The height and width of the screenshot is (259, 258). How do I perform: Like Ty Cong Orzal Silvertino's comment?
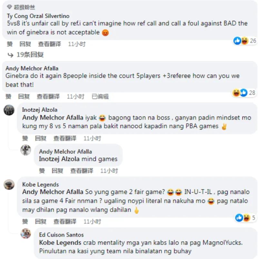coord(10,44)
